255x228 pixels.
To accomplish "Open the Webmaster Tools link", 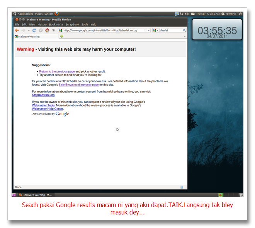I will 43,105.
